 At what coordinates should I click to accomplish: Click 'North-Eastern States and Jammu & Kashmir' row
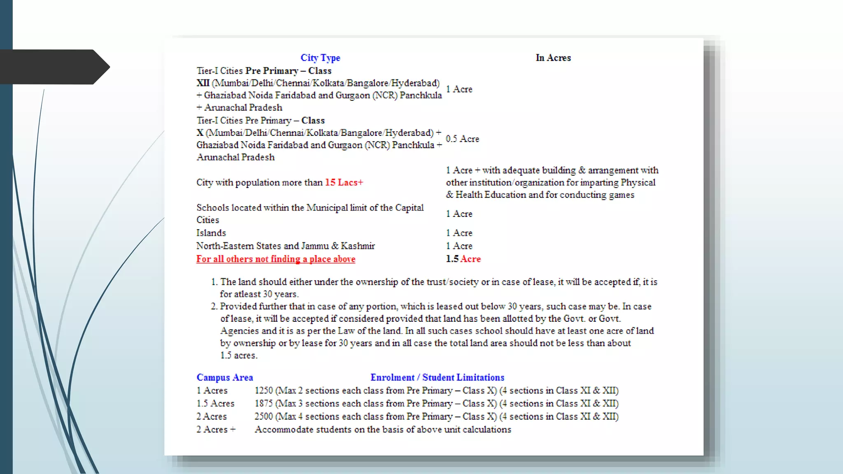pyautogui.click(x=285, y=246)
